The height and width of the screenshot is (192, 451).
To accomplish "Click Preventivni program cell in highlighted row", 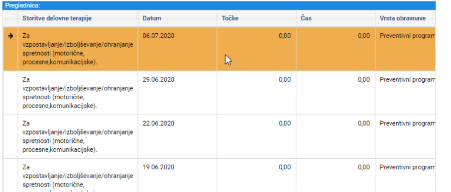I will 407,36.
